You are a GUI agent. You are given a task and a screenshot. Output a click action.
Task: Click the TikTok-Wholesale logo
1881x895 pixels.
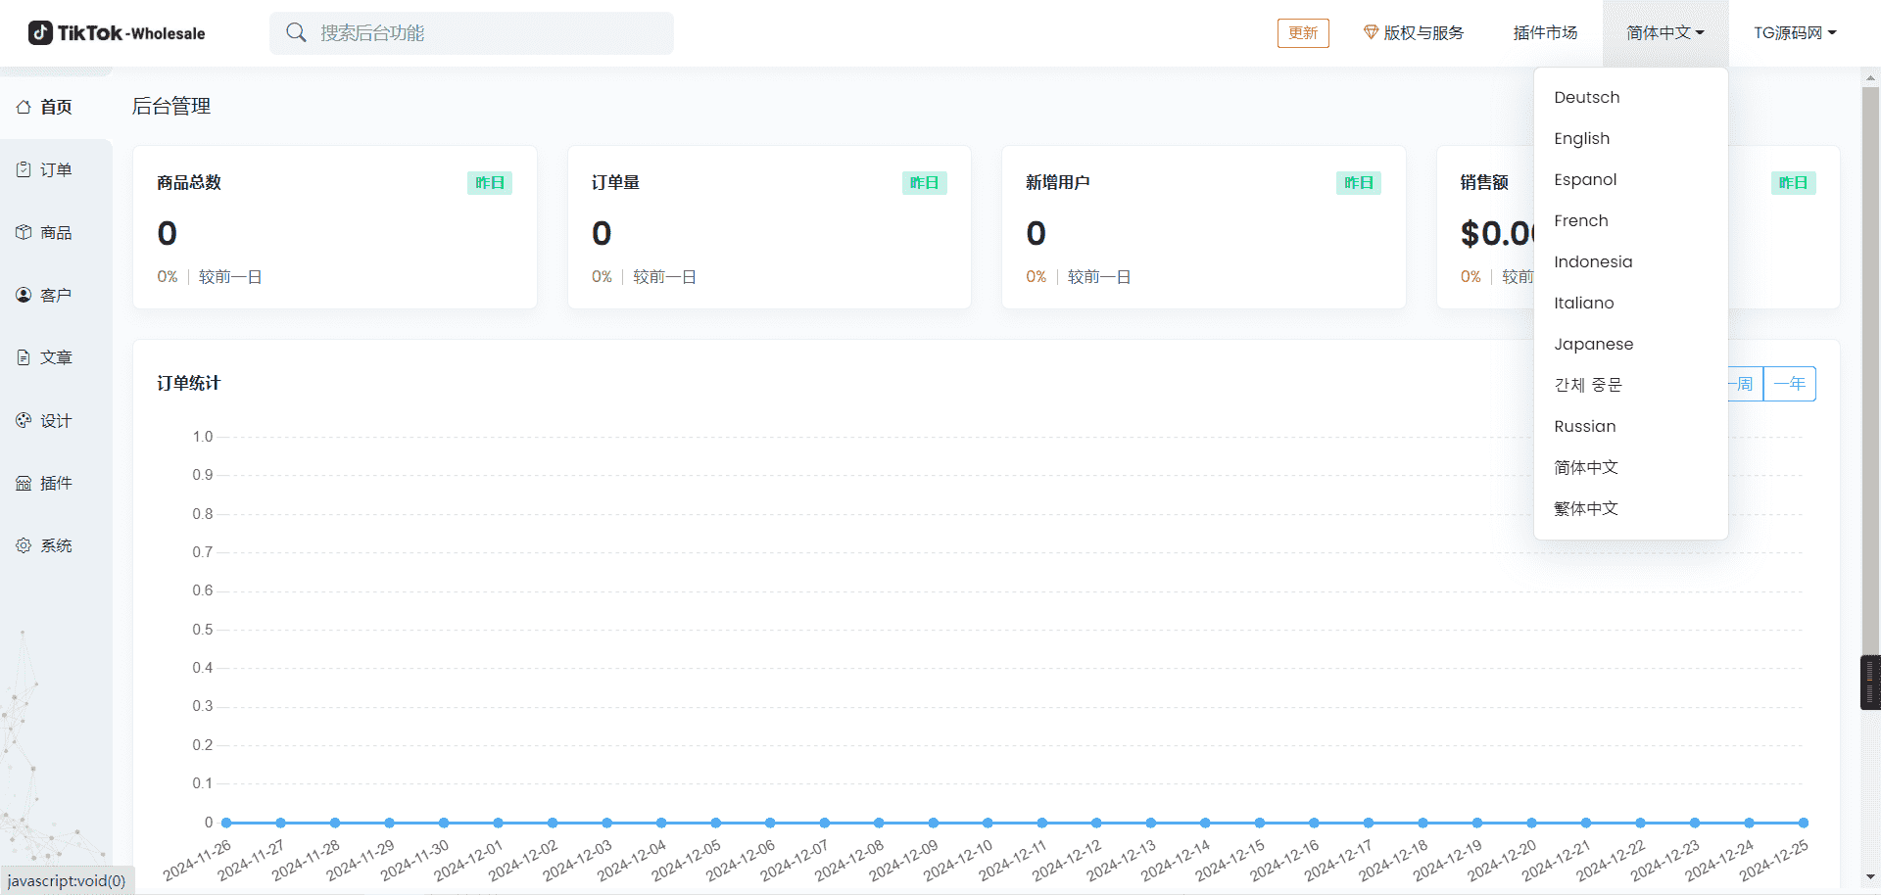(117, 33)
